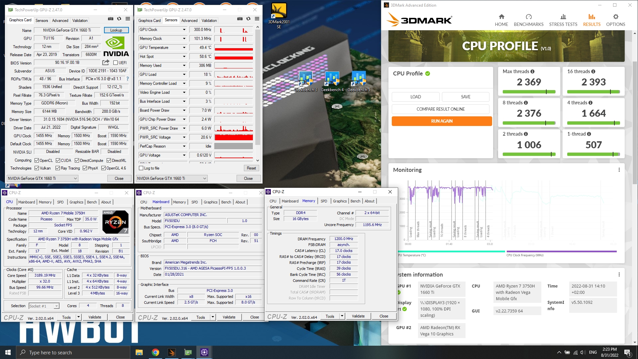Toggle the DirectML checkbox
The image size is (638, 359).
point(109,161)
